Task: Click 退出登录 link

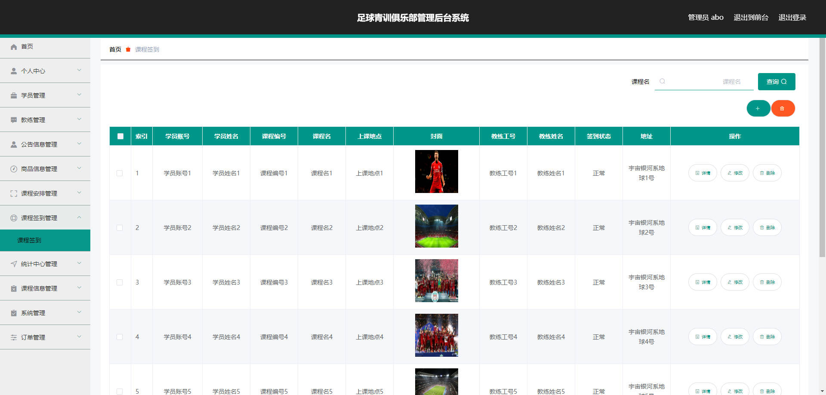Action: coord(792,17)
